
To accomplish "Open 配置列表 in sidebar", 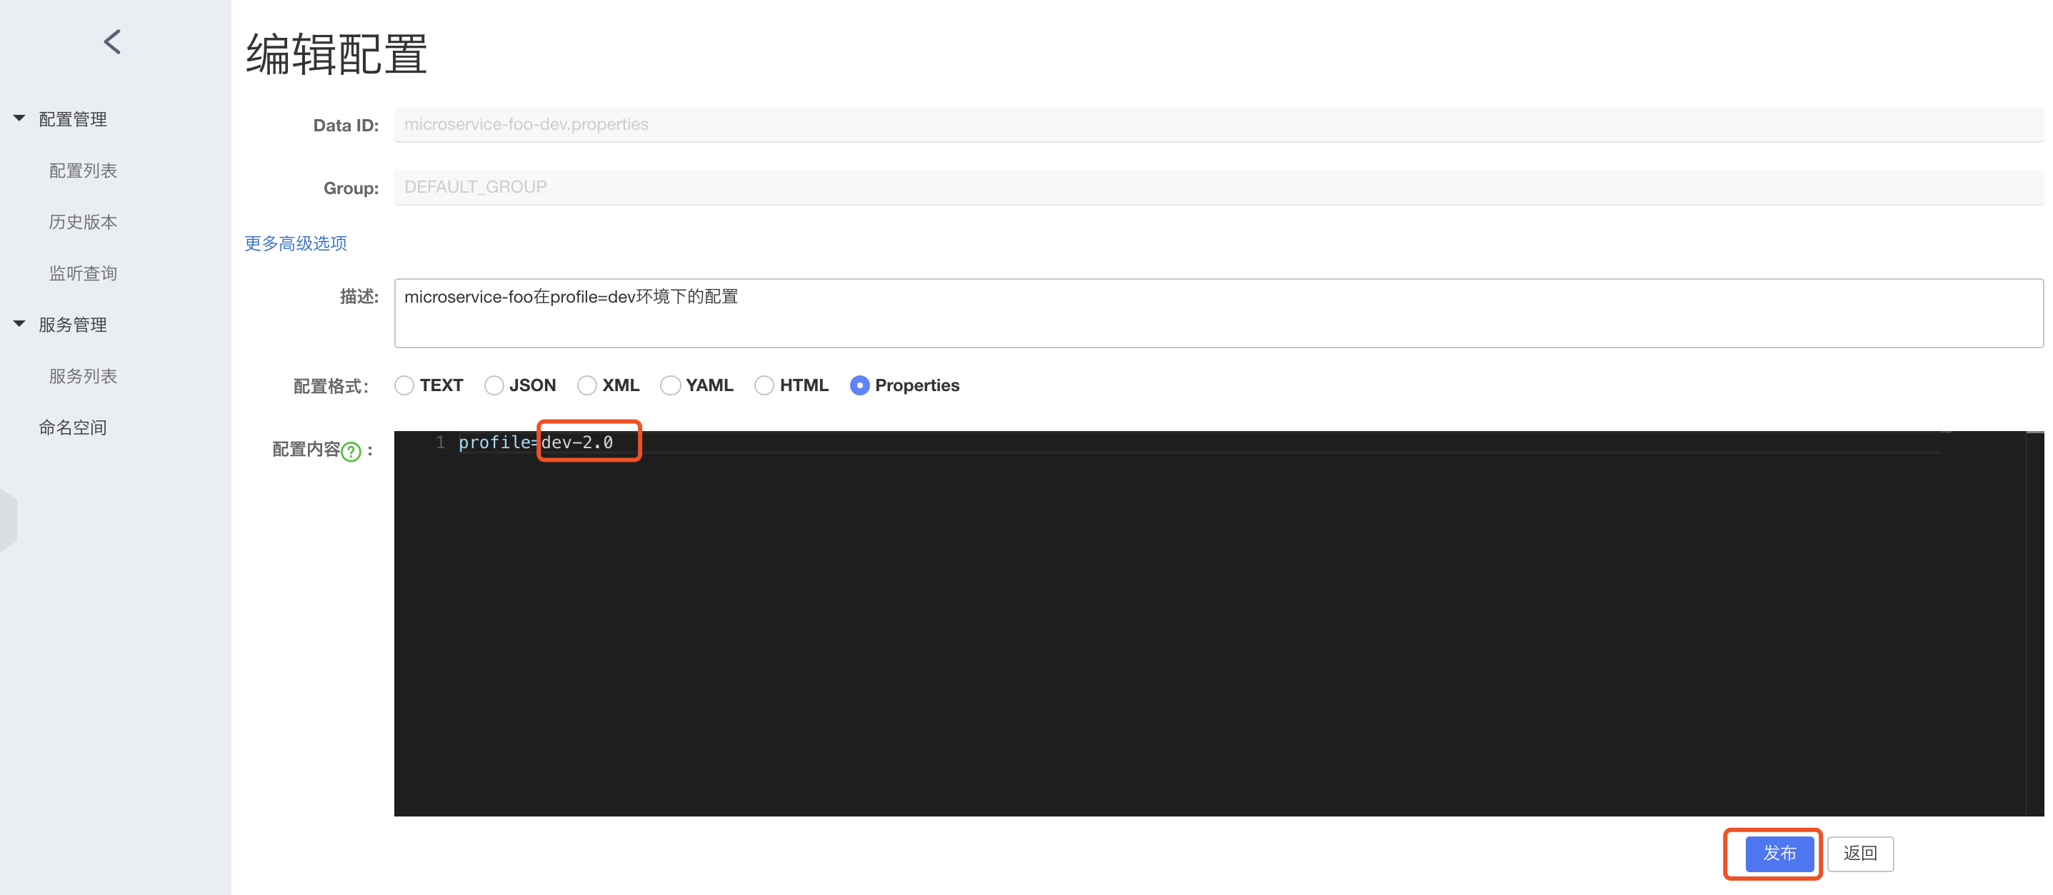I will coord(83,171).
